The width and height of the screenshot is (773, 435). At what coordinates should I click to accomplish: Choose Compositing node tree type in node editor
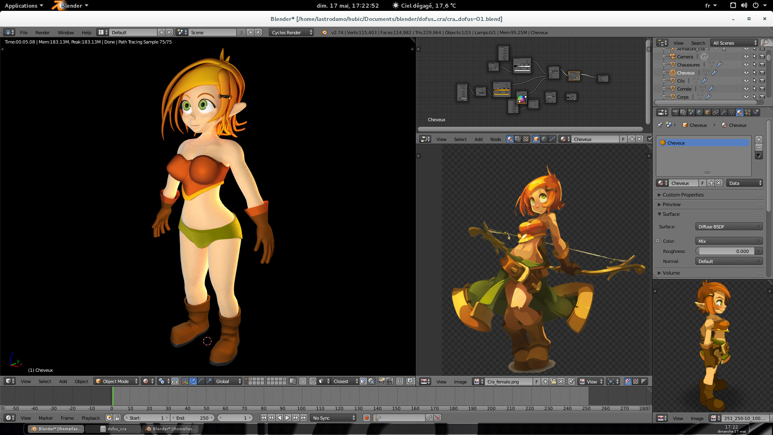(x=518, y=139)
